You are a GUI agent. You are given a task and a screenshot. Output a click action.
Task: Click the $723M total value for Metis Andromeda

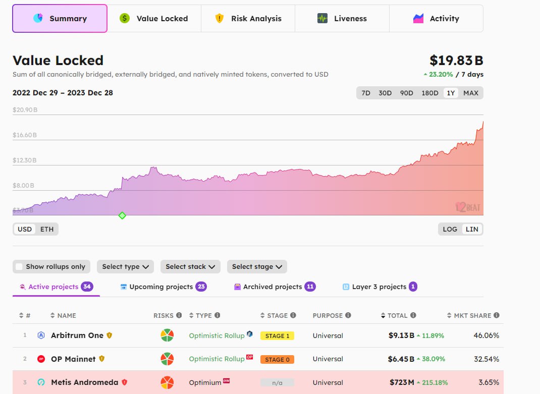402,382
